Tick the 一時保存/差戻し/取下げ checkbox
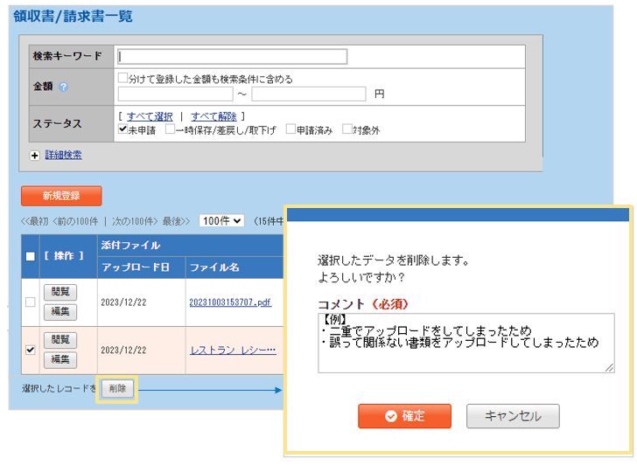 pos(170,129)
